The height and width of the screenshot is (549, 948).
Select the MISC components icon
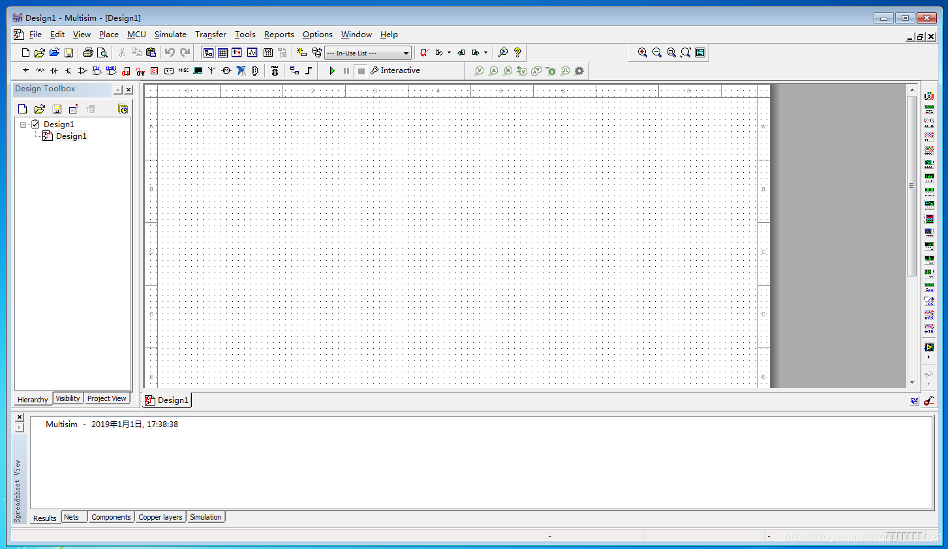pyautogui.click(x=183, y=70)
